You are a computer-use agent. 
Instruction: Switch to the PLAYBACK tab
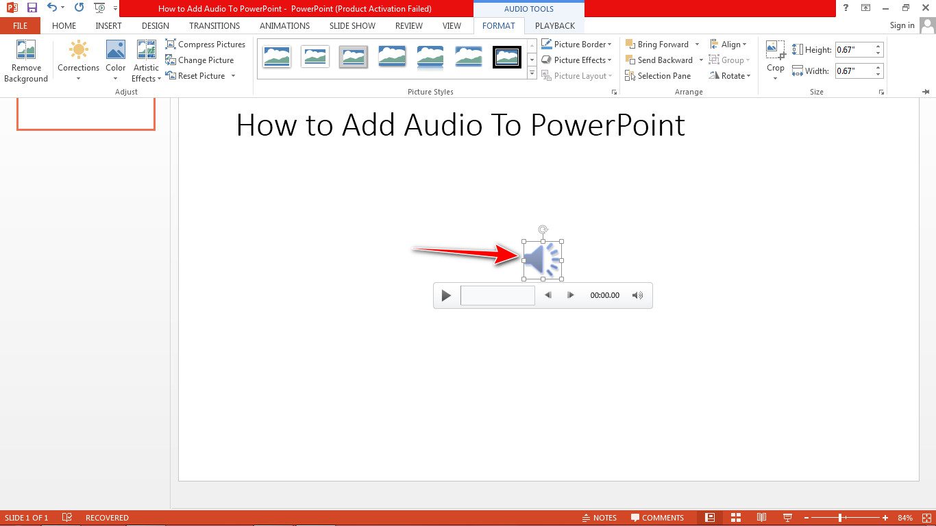555,26
